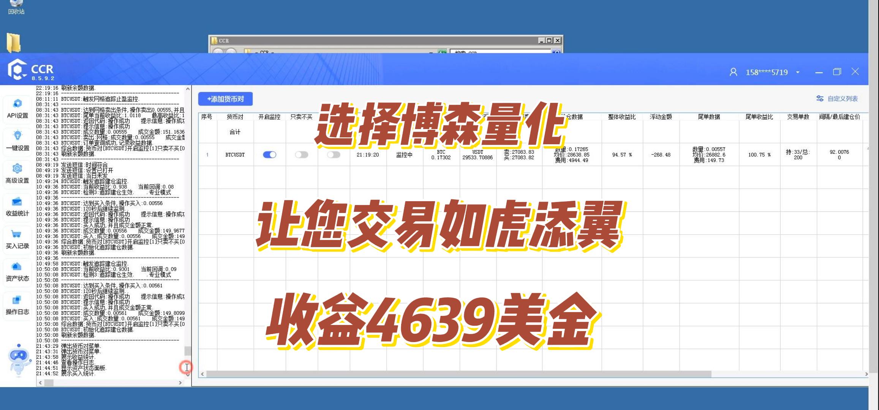This screenshot has width=879, height=410.
Task: Click the robot assistant mascot
Action: [x=19, y=360]
